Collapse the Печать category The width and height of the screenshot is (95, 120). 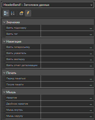click(x=4, y=73)
